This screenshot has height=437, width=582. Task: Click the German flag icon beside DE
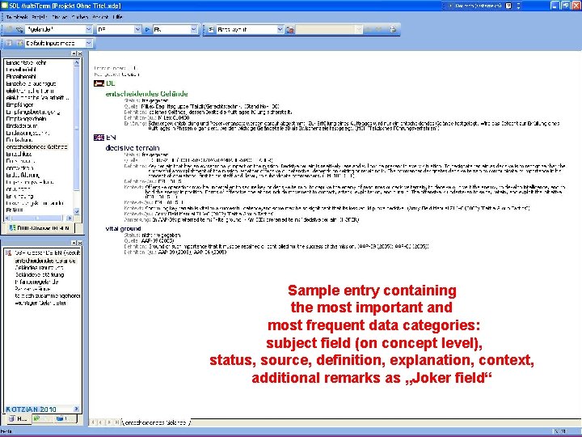(99, 83)
